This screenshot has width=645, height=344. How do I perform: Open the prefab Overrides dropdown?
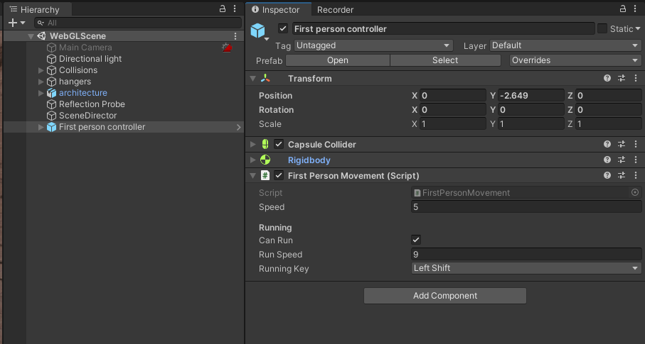575,60
